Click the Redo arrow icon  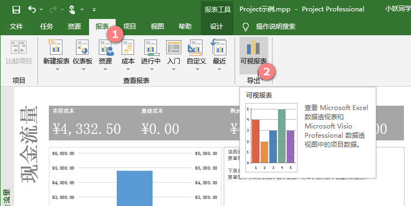[x=53, y=10]
